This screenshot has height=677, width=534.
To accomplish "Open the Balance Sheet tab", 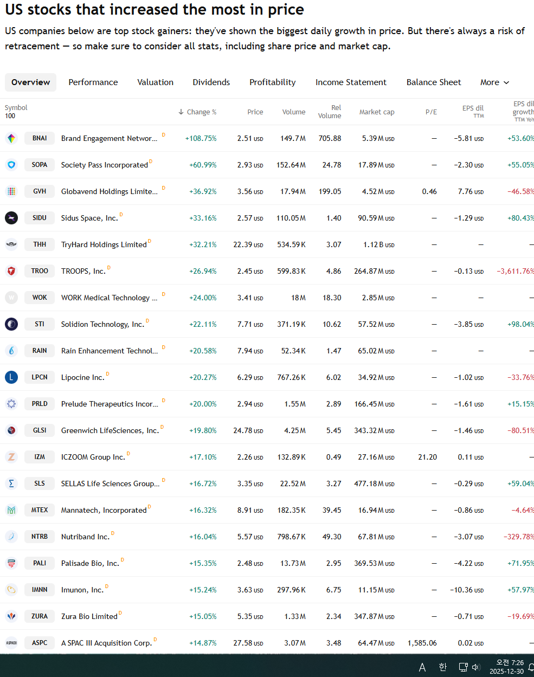I will [x=434, y=82].
